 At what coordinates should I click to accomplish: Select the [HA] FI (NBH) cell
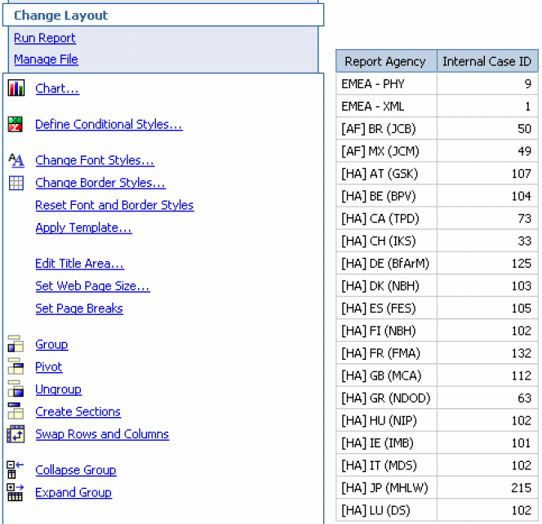tap(386, 331)
